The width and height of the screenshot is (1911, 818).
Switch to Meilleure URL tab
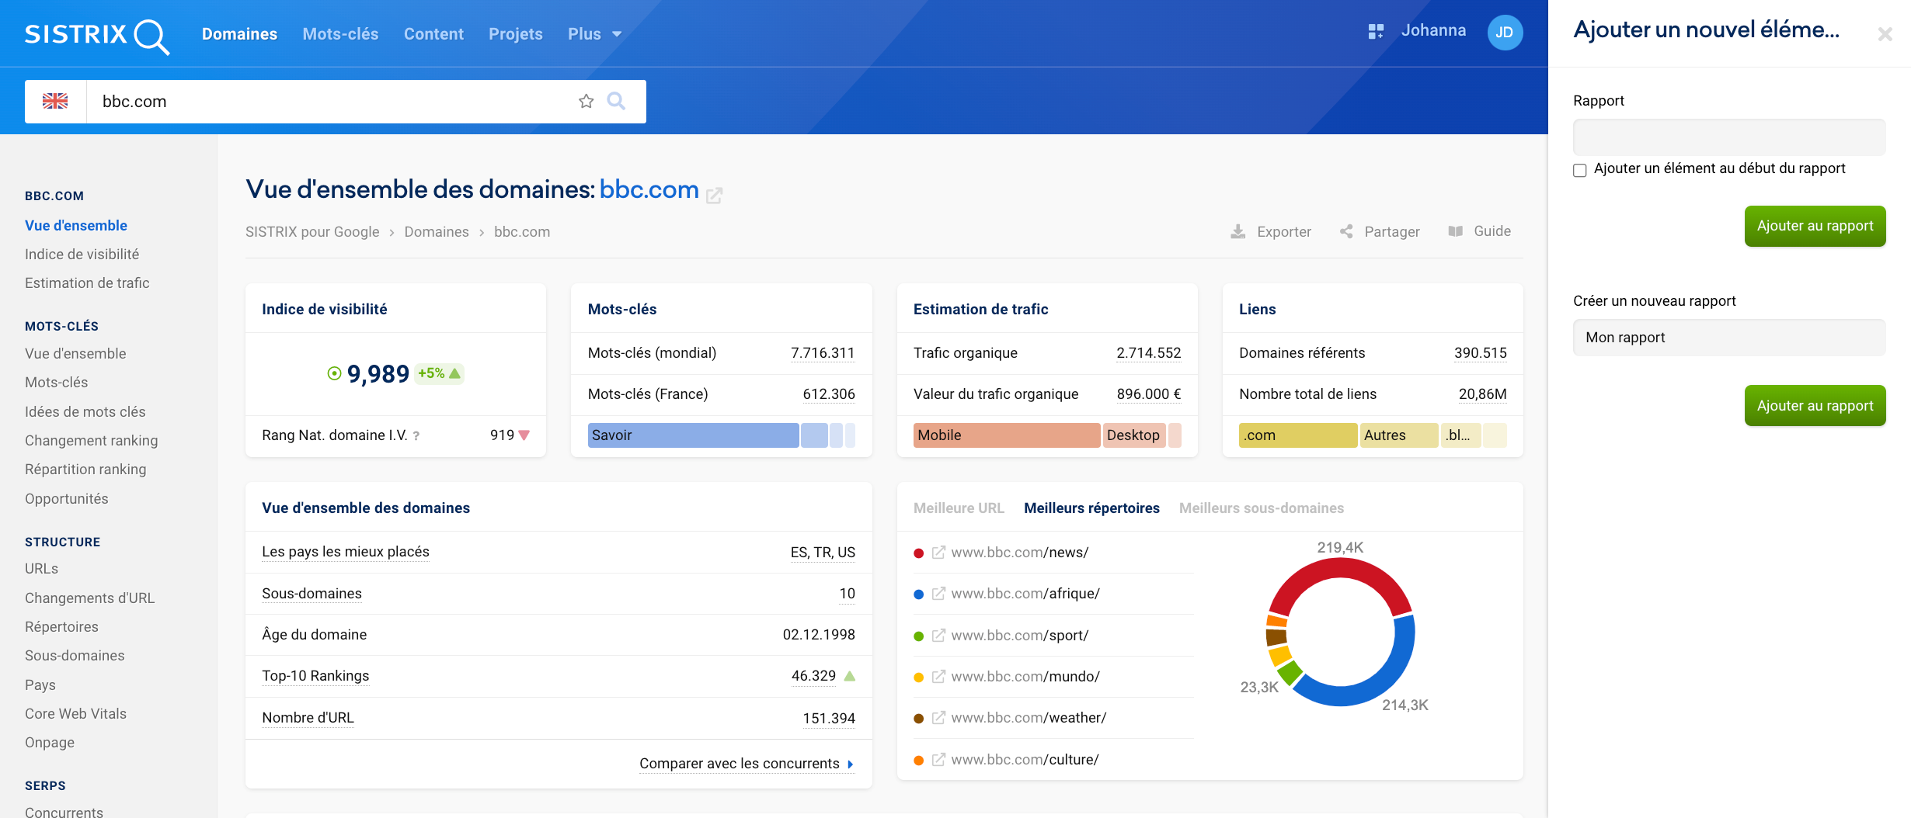(959, 508)
